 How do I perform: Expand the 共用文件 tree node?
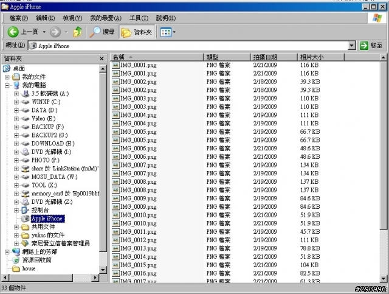(x=16, y=227)
